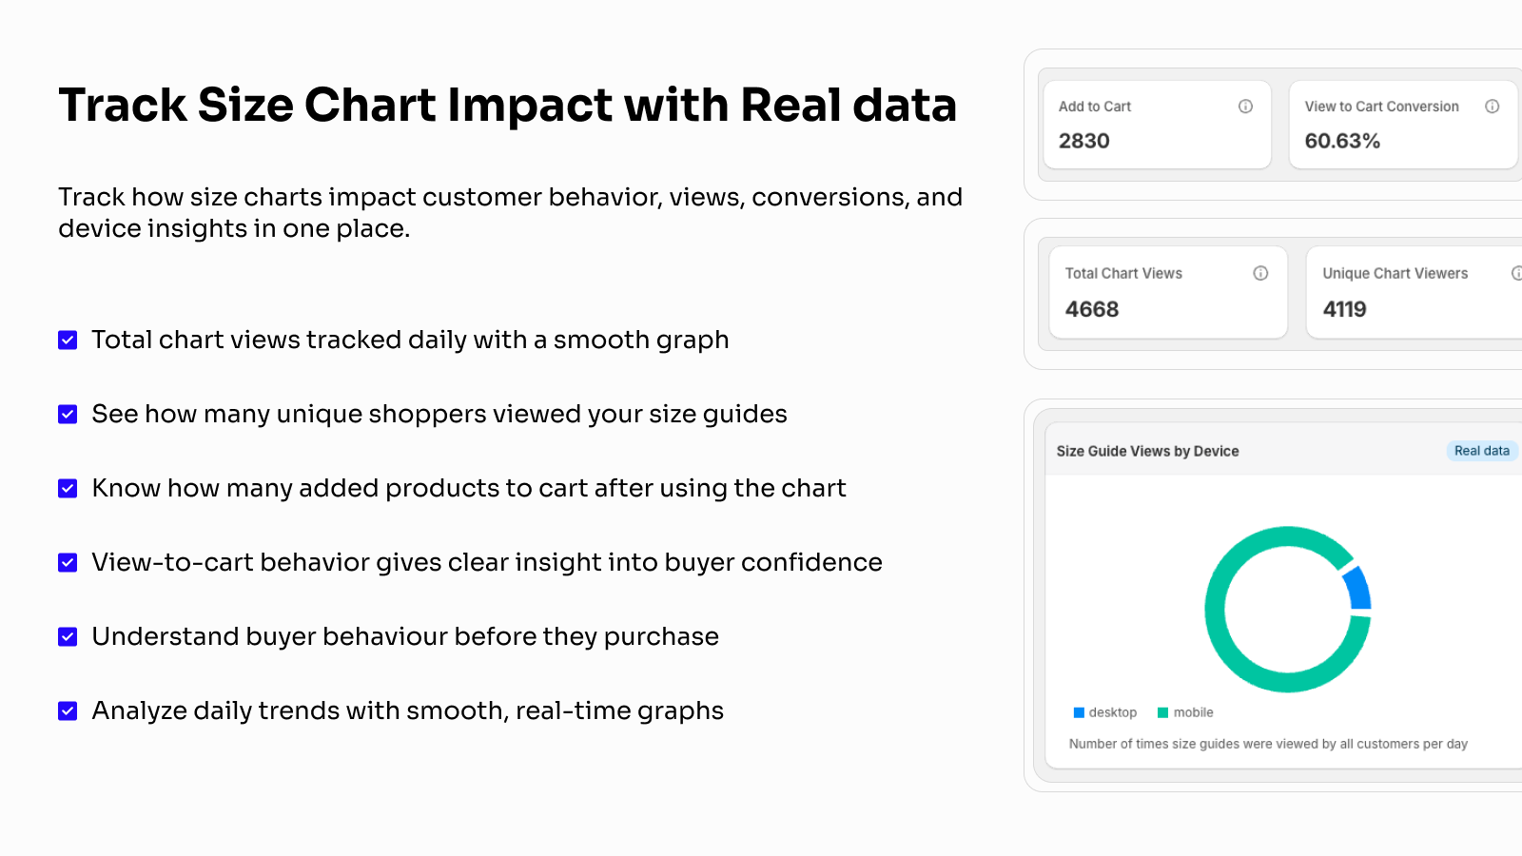Viewport: 1522px width, 856px height.
Task: Click the info icon beside View to Cart Conversion
Action: [1493, 107]
